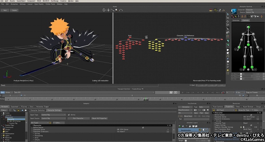Open the Group By Type dropdown
Viewport: 265px width, 142px height.
pyautogui.click(x=245, y=110)
